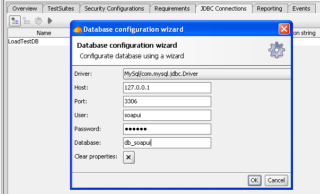Switch to the Overview tab

tap(25, 8)
